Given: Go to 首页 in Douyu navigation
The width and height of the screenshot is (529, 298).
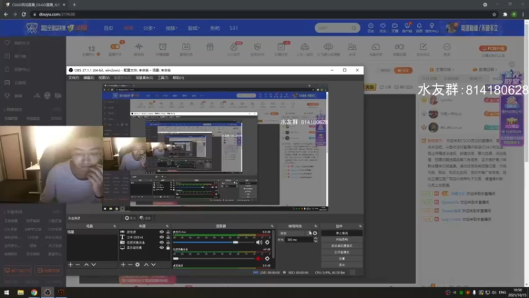Looking at the screenshot, I should [108, 28].
